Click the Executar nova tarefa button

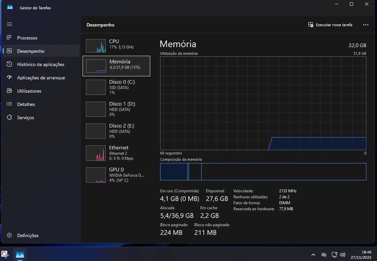[x=330, y=25]
